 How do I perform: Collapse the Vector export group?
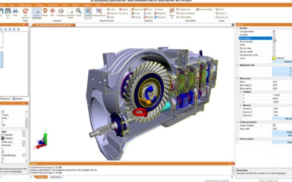(x=238, y=139)
